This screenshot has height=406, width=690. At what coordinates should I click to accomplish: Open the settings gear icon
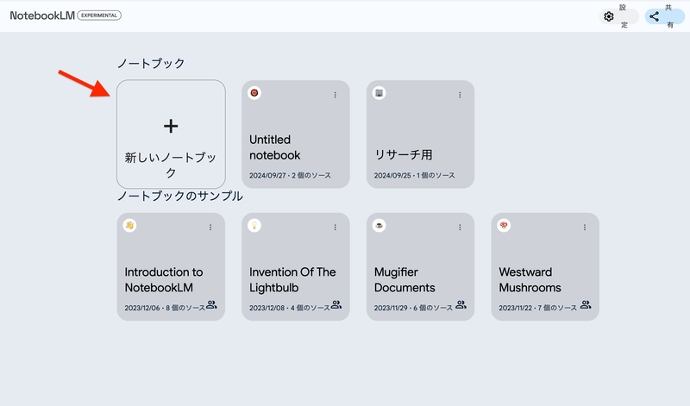(609, 16)
